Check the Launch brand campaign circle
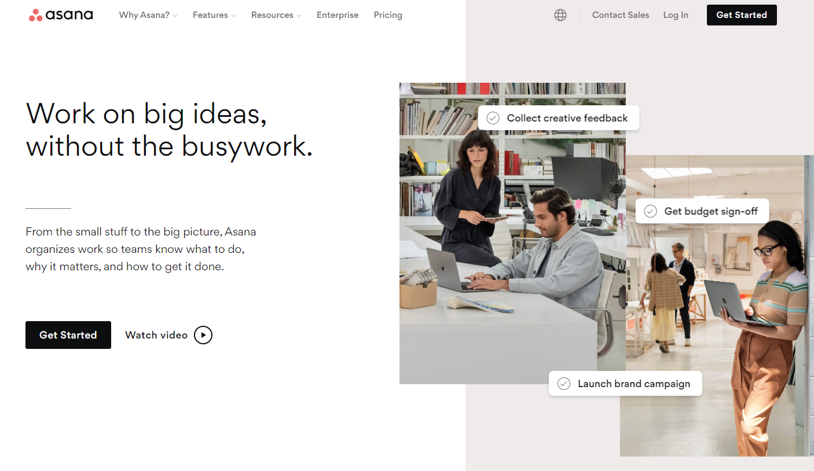 (x=563, y=384)
